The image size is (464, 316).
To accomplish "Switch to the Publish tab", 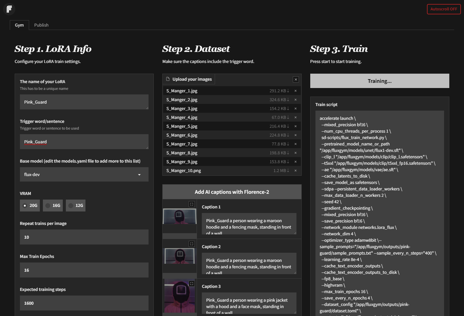I will pos(41,25).
